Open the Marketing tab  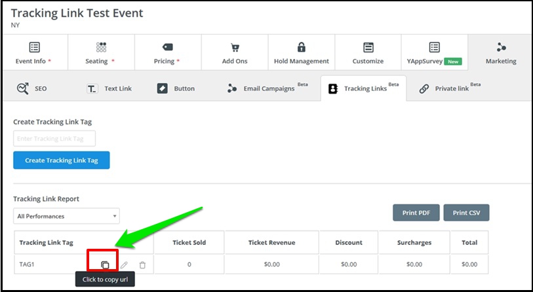501,52
